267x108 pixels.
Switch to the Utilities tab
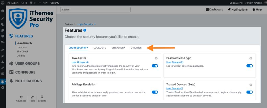pyautogui.click(x=136, y=48)
